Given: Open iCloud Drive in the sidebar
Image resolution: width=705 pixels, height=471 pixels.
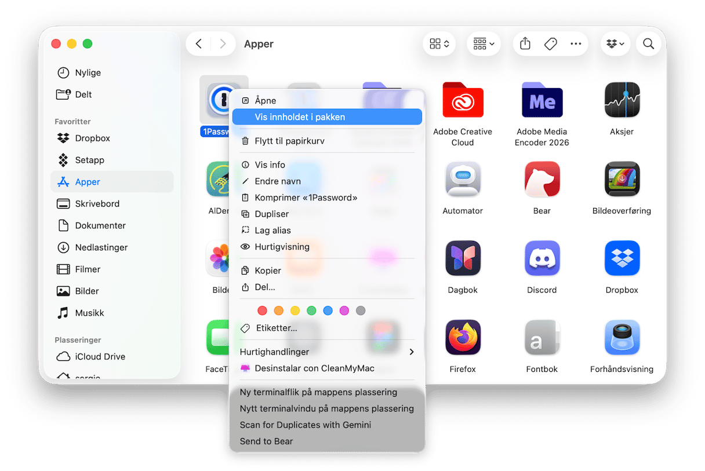Looking at the screenshot, I should point(112,356).
